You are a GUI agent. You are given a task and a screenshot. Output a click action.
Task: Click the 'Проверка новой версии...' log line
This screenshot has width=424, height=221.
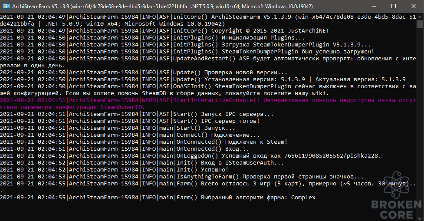144,73
